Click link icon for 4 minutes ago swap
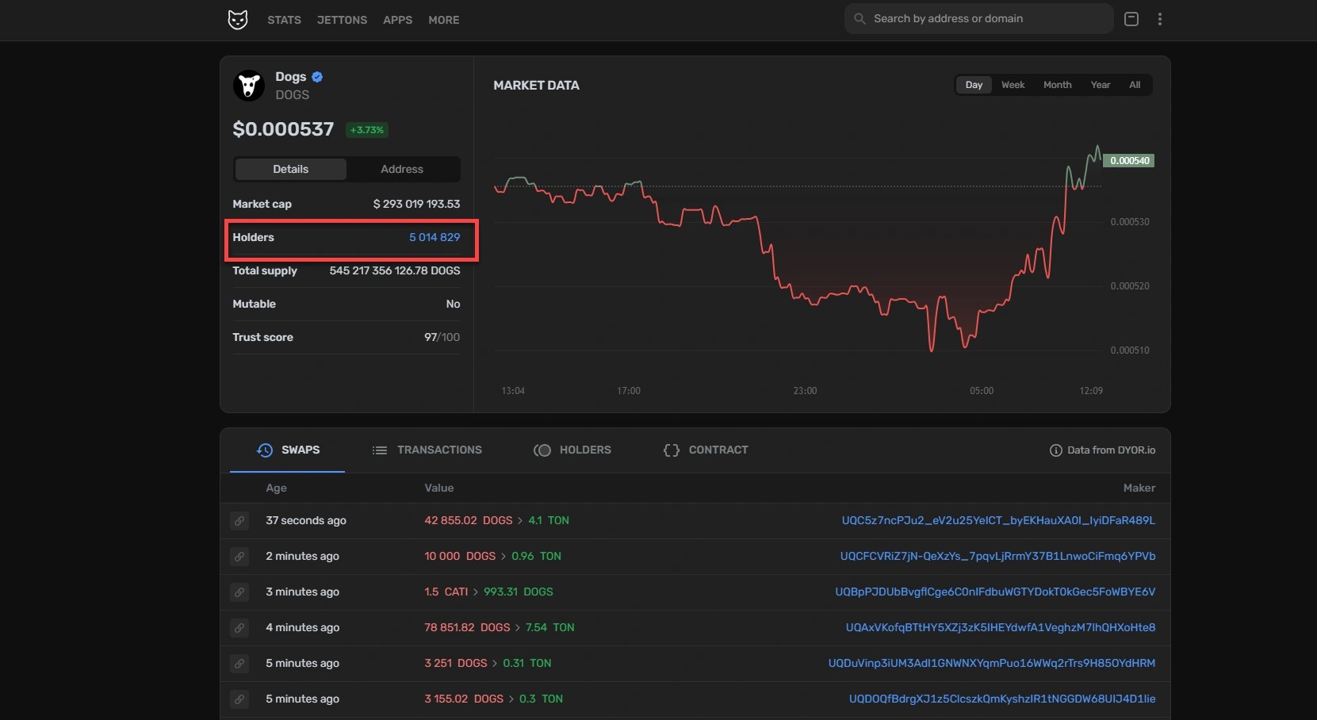Viewport: 1317px width, 720px height. [239, 628]
